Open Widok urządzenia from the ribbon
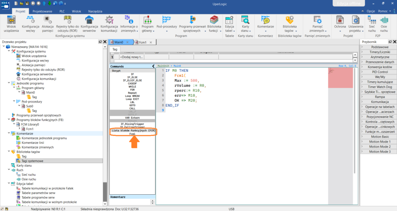397x211 pixels. pos(11,24)
